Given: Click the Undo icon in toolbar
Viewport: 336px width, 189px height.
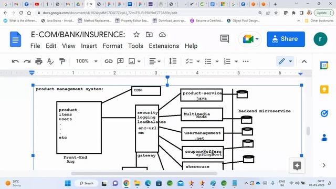Looking at the screenshot, I should coord(15,61).
